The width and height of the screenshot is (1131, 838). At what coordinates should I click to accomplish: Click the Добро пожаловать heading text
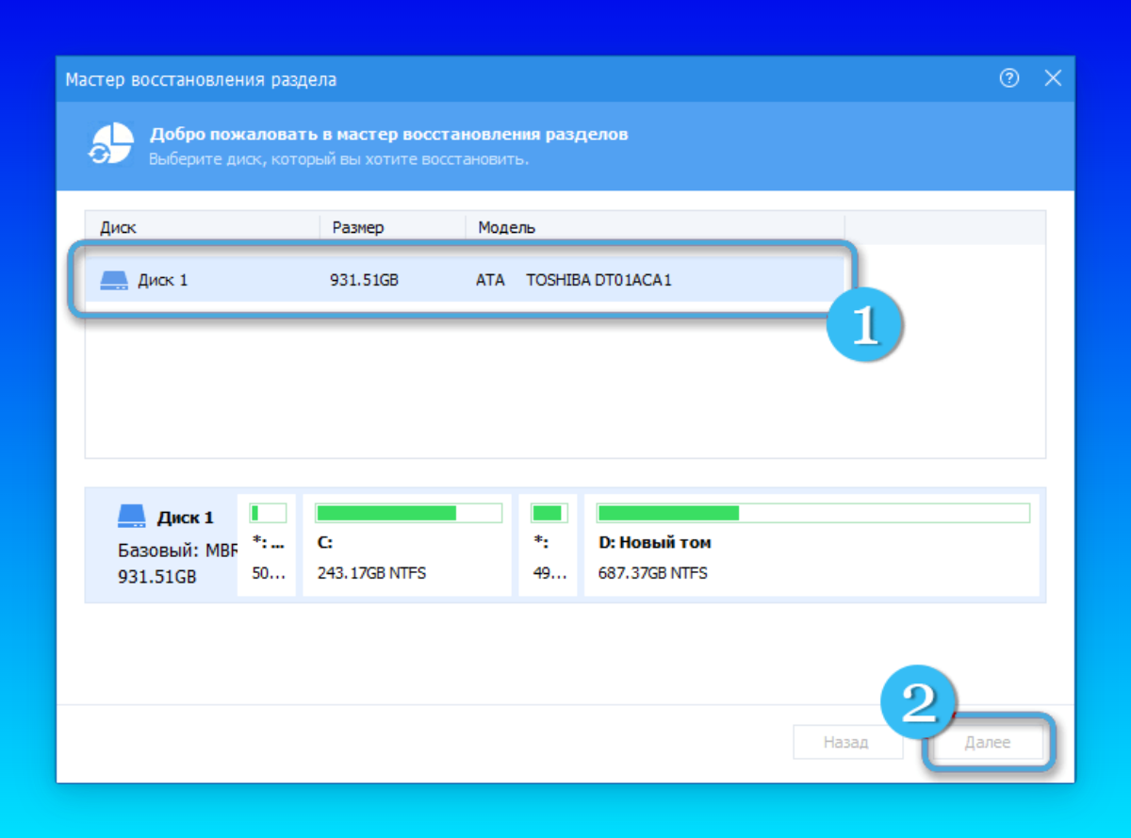point(389,134)
